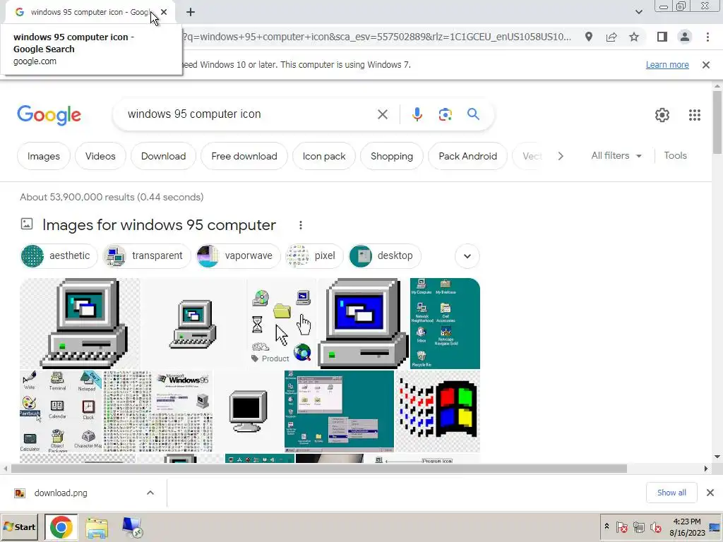Select the pixel image chip
Viewport: 723px width, 542px height.
click(313, 255)
